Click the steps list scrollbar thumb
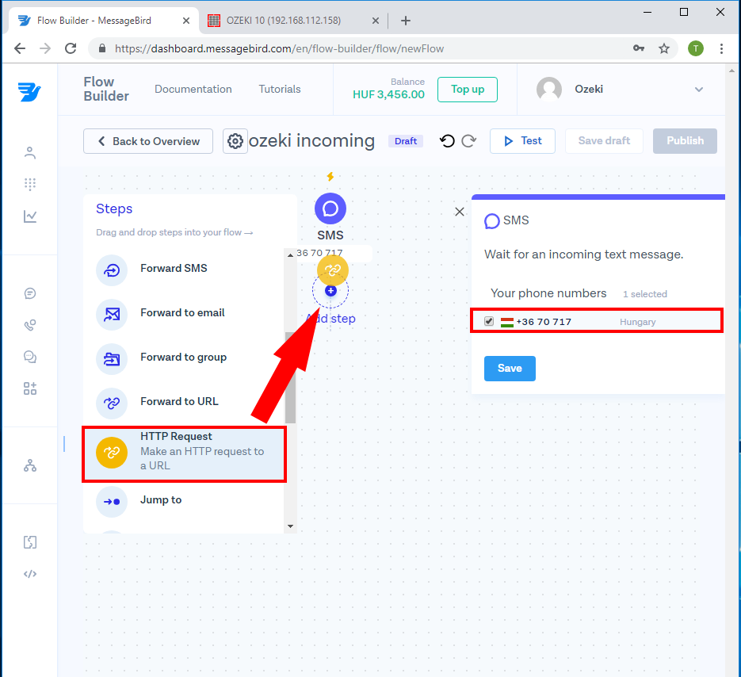Viewport: 741px width, 677px height. click(x=290, y=377)
